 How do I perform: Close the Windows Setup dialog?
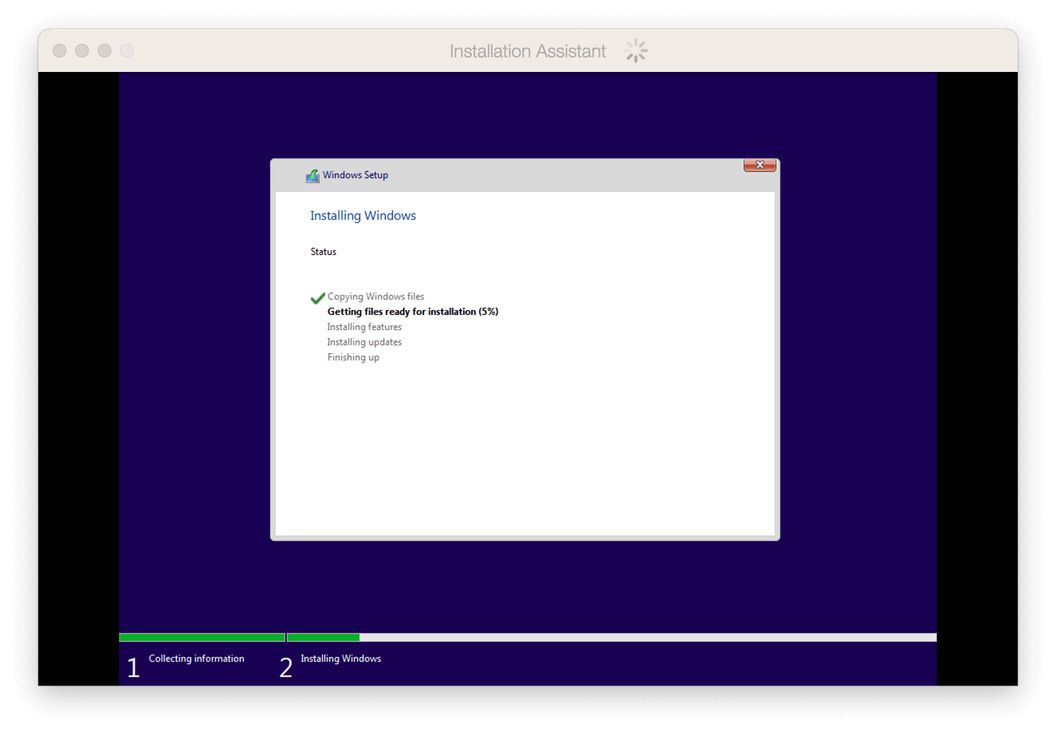click(759, 165)
